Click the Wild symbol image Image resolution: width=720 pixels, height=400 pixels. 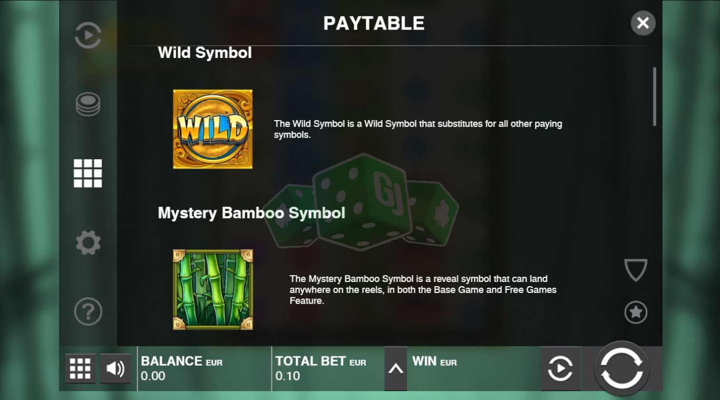click(x=213, y=129)
